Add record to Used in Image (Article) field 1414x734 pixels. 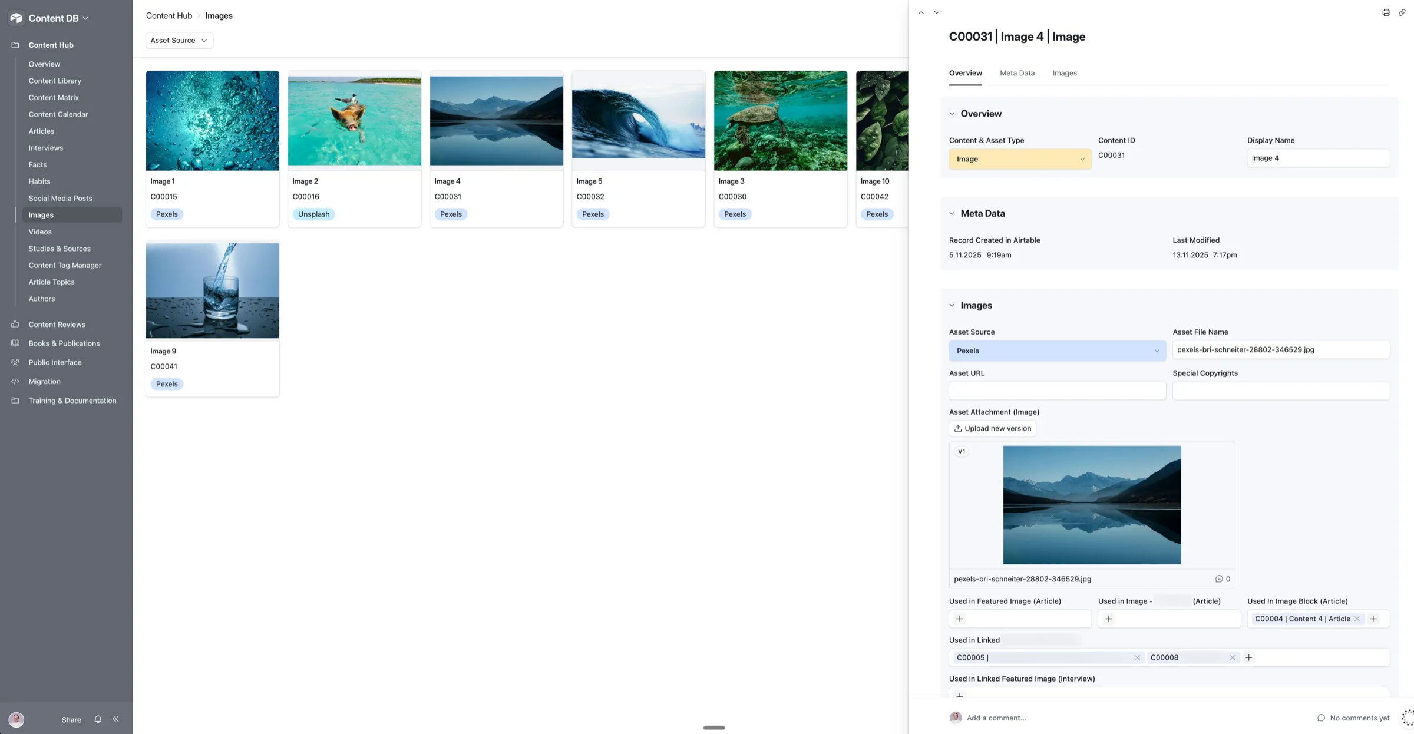[x=1109, y=619]
